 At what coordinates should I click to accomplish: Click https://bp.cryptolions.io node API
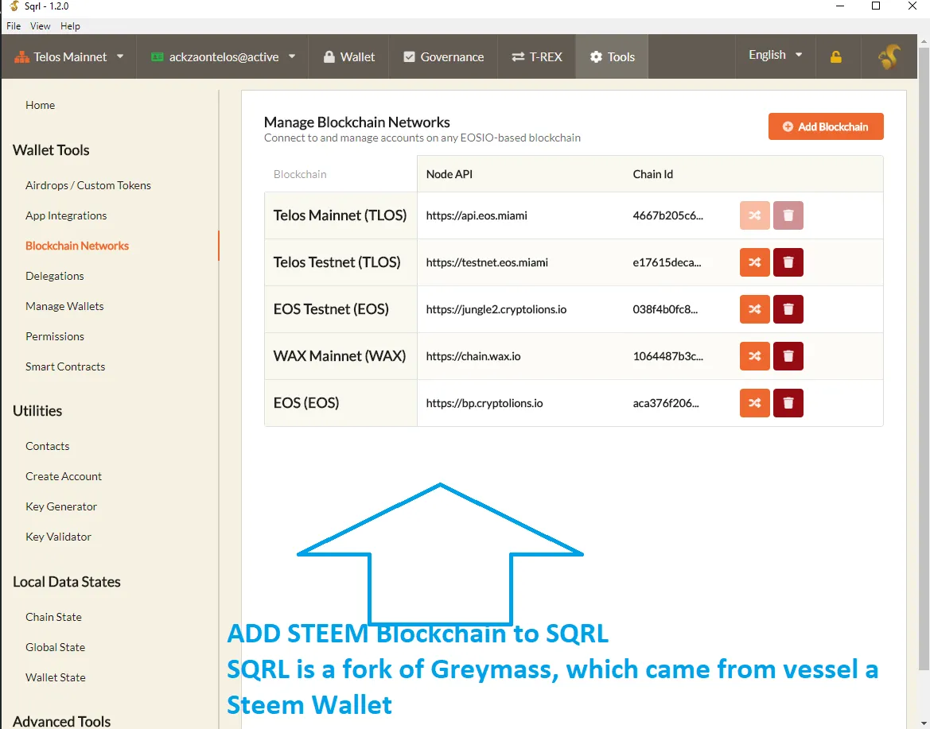[x=484, y=402]
